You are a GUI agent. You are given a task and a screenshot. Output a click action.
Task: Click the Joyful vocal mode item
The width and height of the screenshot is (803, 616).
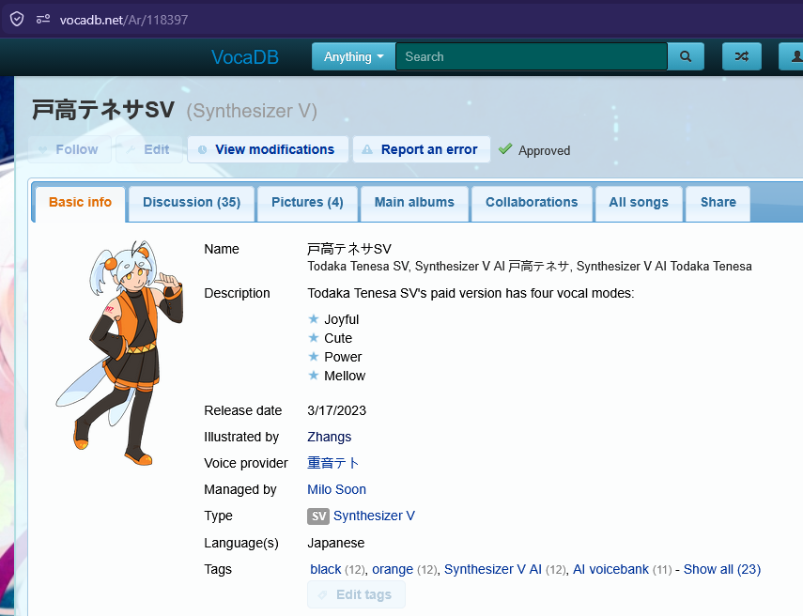tap(342, 319)
